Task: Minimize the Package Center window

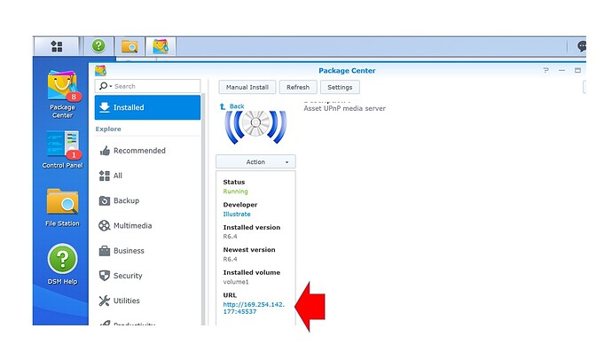Action: click(x=561, y=70)
